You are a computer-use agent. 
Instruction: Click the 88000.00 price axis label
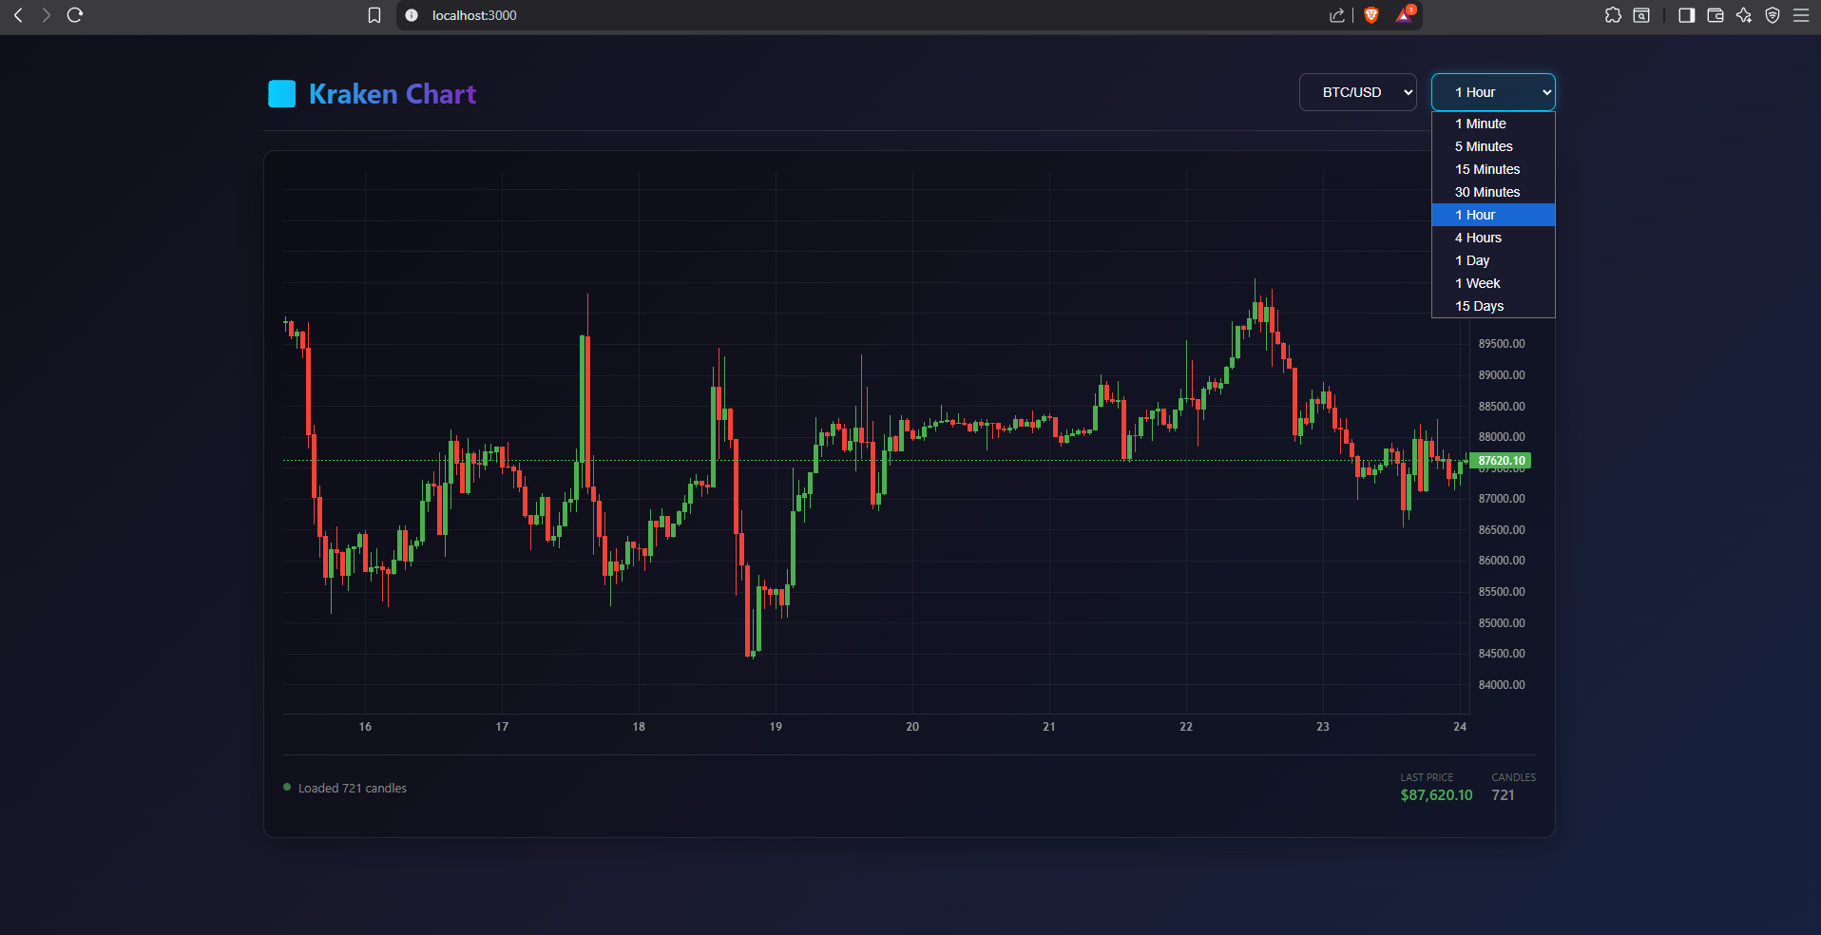pos(1502,437)
